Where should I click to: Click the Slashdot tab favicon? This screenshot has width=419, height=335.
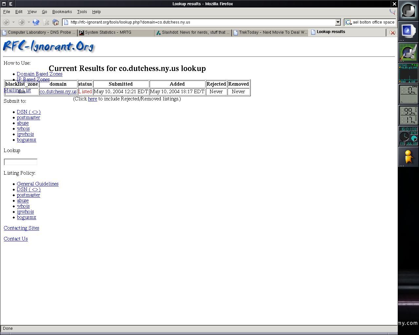[x=158, y=32]
